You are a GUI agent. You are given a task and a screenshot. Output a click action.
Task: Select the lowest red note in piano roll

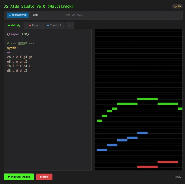tap(147, 167)
